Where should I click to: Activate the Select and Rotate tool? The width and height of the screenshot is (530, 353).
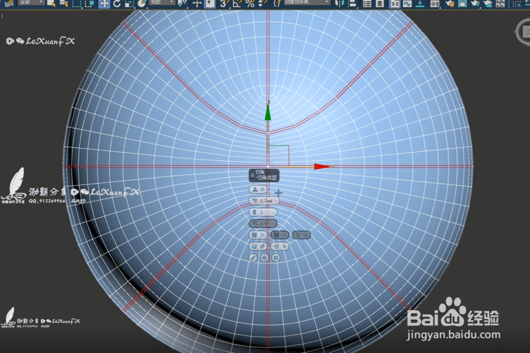point(117,4)
